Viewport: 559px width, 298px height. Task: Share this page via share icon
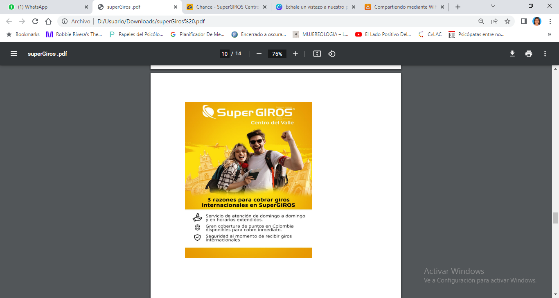(x=494, y=21)
